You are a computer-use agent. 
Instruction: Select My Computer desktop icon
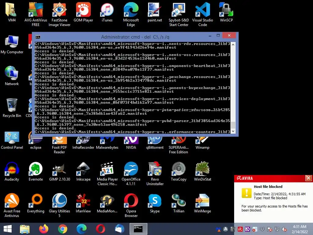[12, 44]
